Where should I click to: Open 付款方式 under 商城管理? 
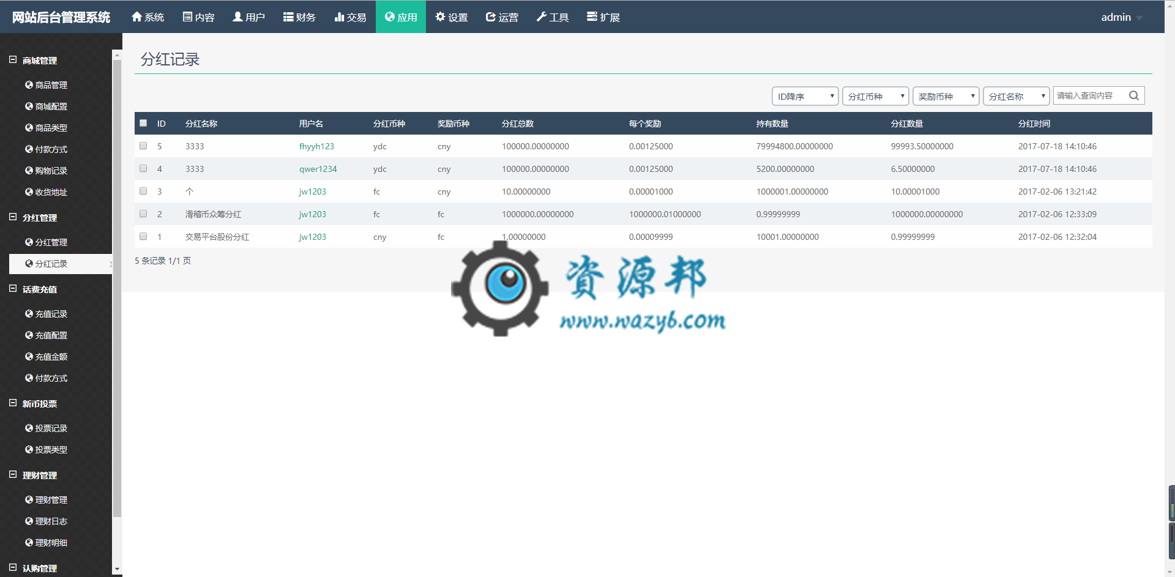51,149
